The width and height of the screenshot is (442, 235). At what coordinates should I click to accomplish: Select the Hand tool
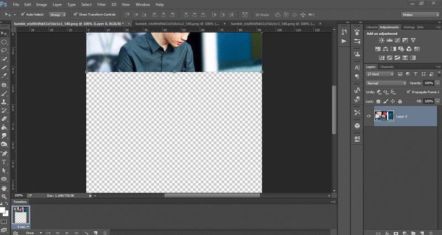(4, 188)
